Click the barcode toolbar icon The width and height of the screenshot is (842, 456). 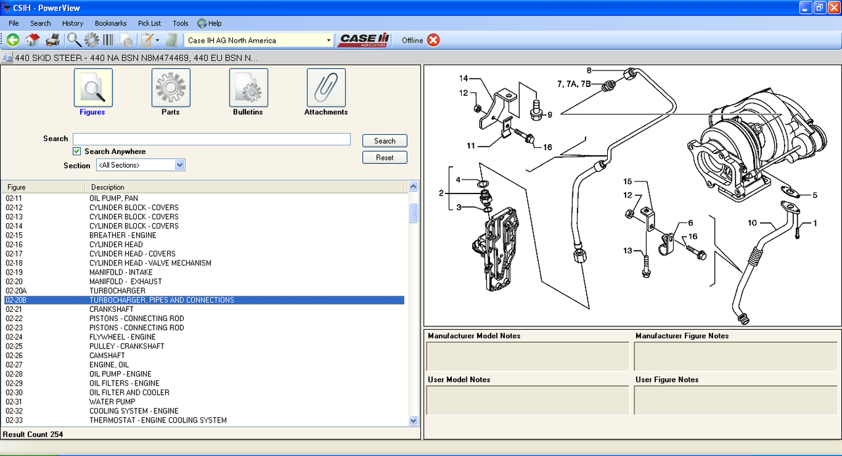pos(108,40)
